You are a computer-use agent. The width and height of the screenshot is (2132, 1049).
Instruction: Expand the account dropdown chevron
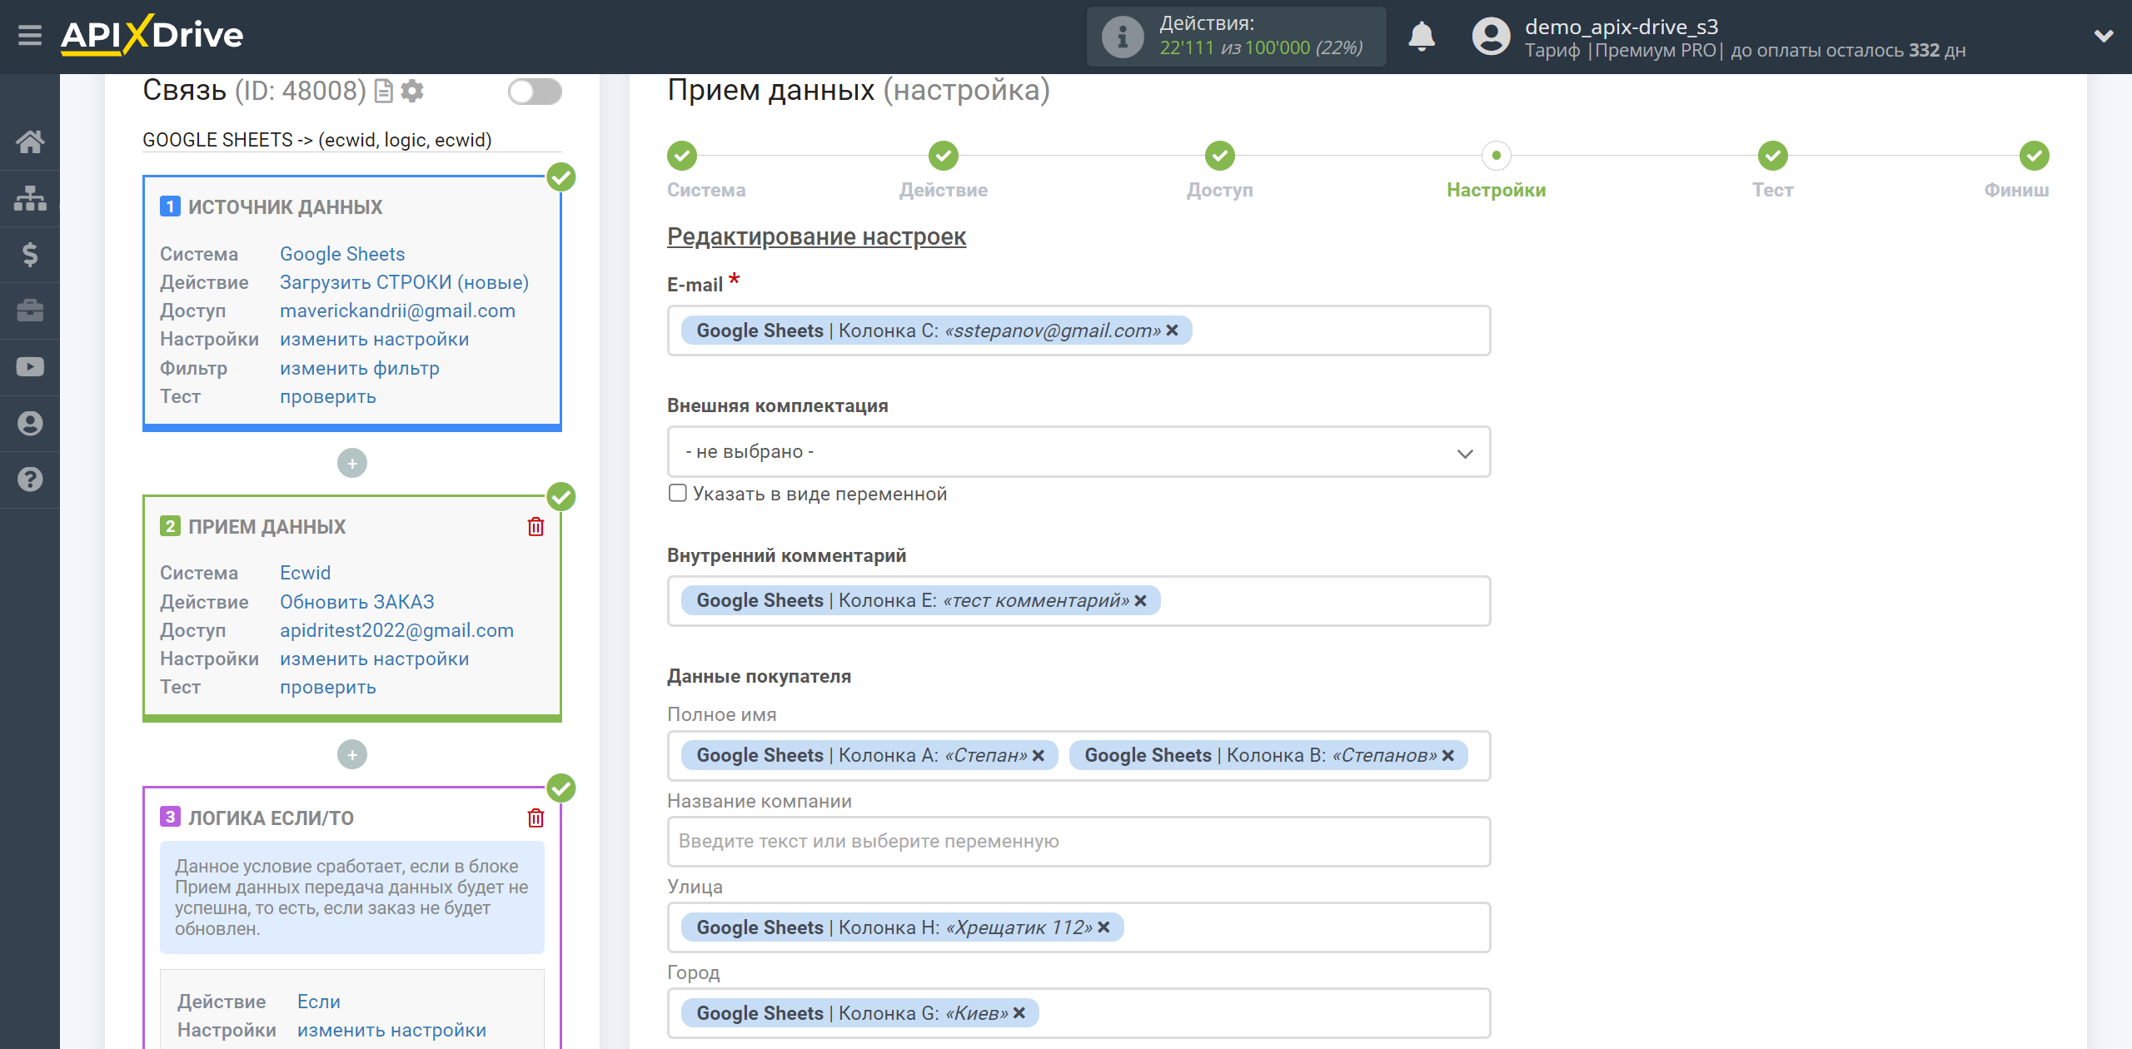[x=2104, y=36]
